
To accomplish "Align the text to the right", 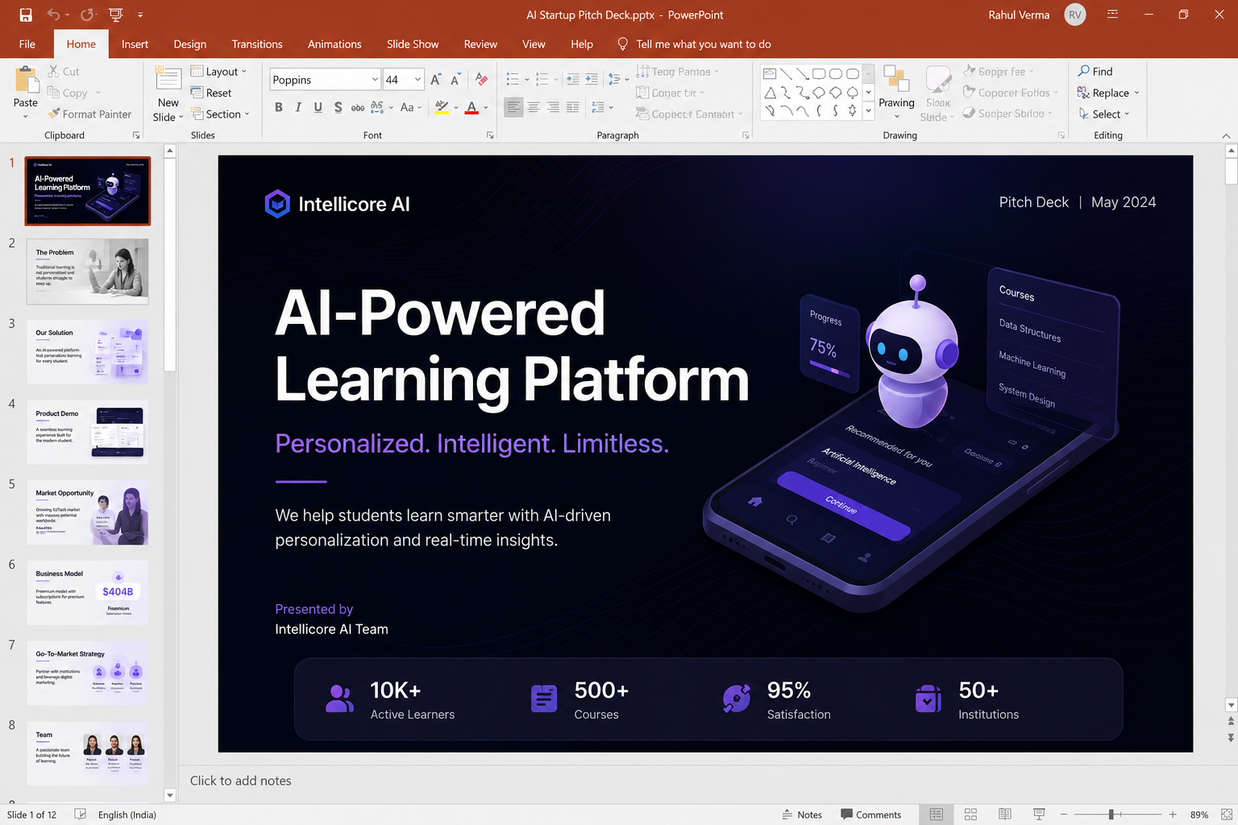I will click(553, 107).
